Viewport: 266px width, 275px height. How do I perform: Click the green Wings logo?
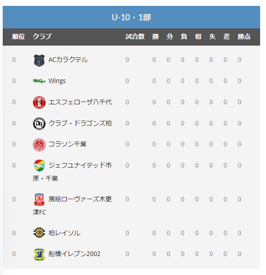(x=39, y=81)
